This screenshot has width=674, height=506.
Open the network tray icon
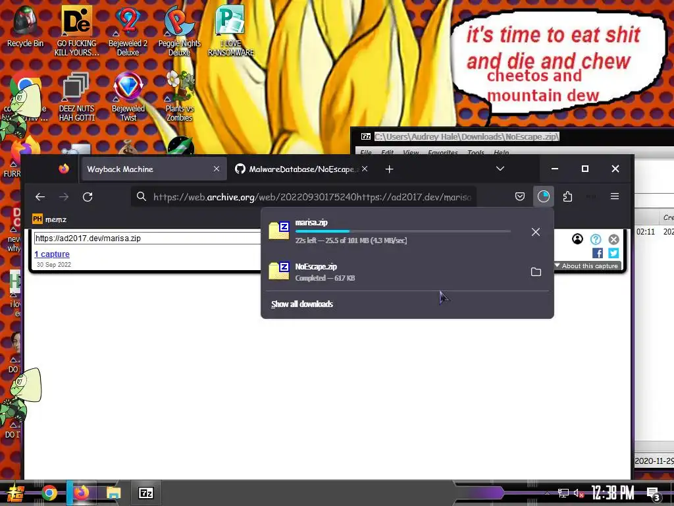(563, 493)
